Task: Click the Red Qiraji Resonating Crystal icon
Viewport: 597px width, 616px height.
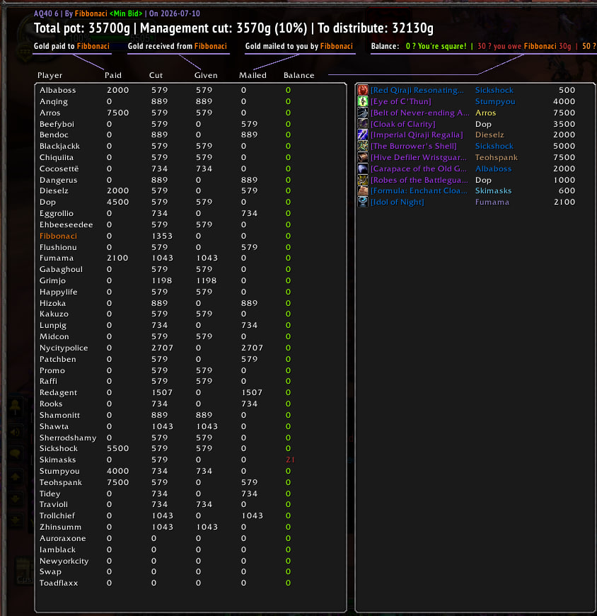Action: pos(363,90)
